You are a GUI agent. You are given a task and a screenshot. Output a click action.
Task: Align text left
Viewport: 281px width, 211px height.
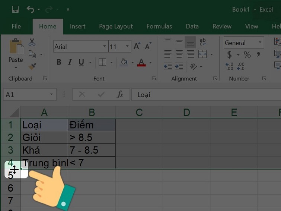[168, 54]
